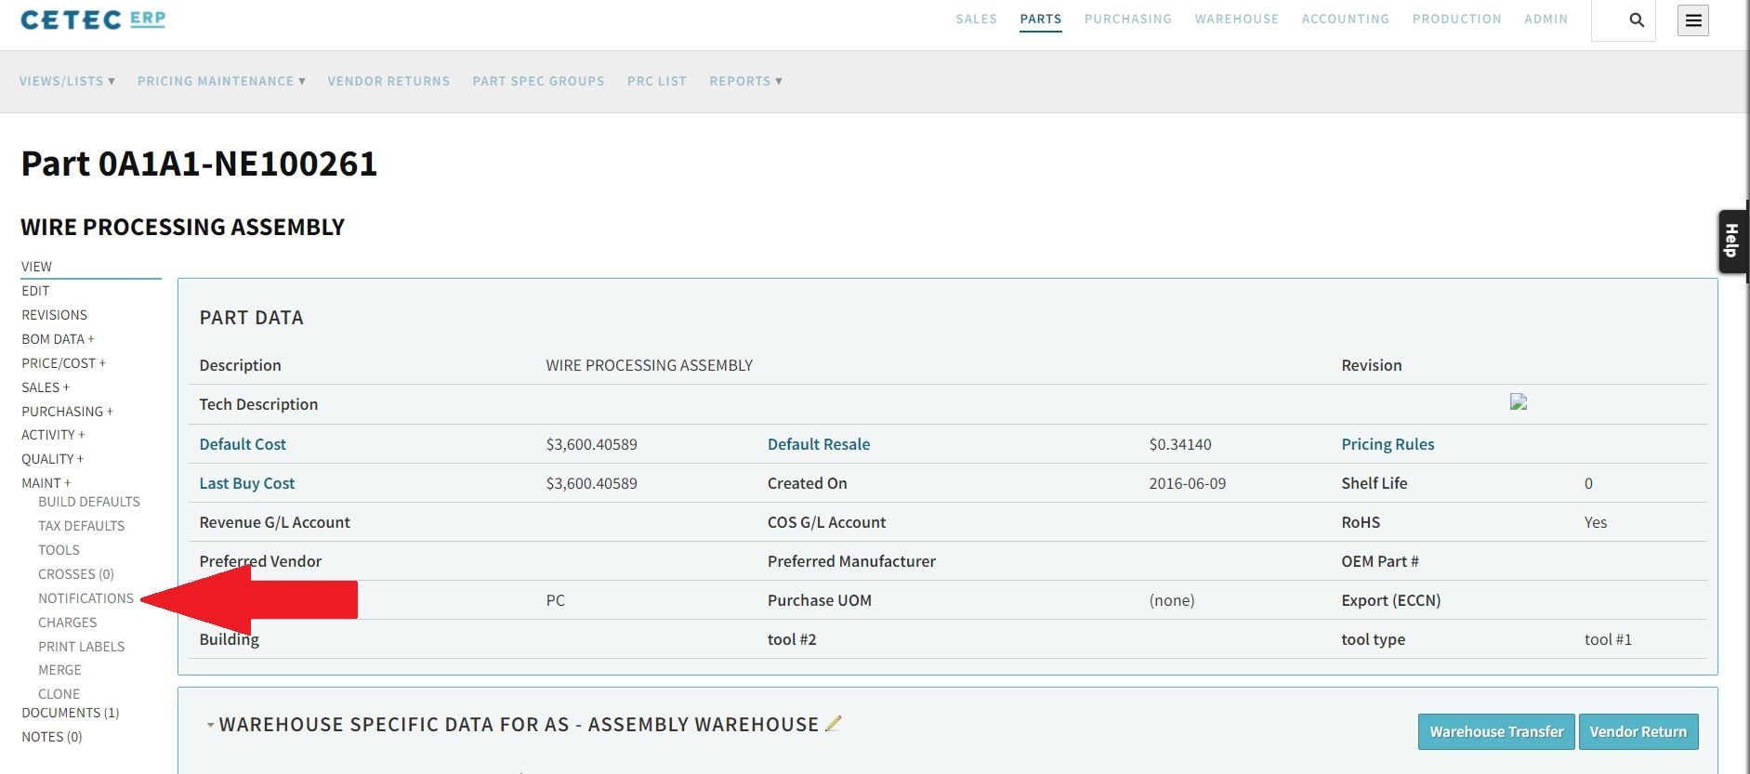Collapse the Warehouse Specific Data section

click(210, 725)
